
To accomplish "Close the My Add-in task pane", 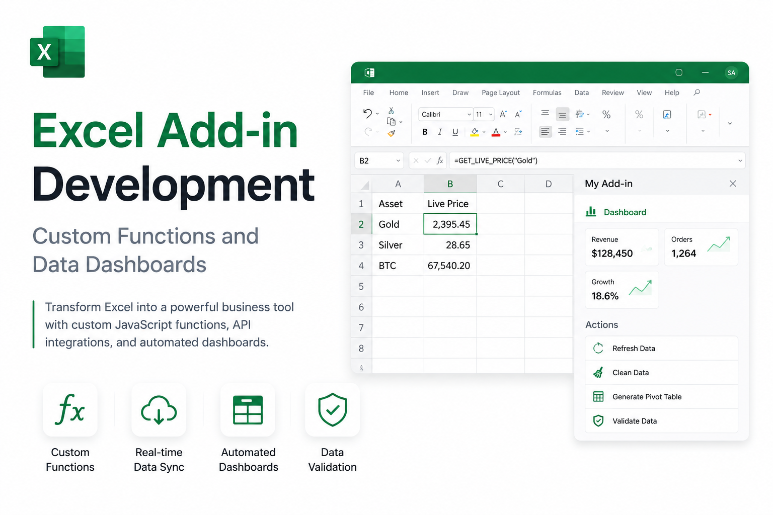I will 733,184.
